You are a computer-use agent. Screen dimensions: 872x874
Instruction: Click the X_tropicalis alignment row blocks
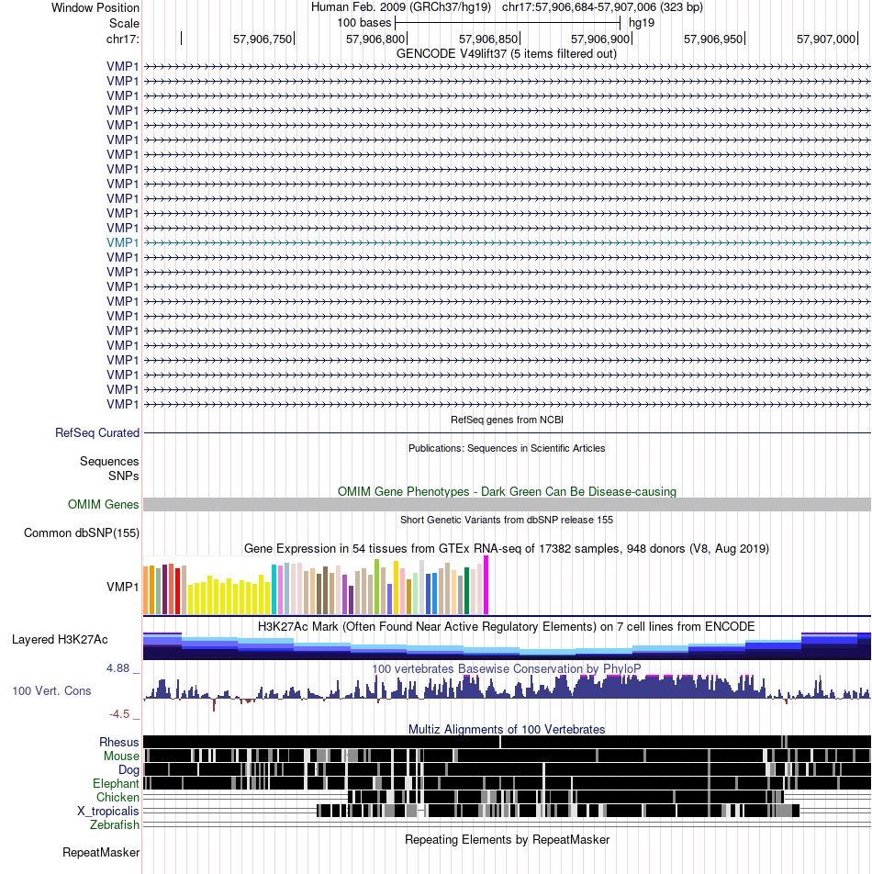pyautogui.click(x=558, y=811)
